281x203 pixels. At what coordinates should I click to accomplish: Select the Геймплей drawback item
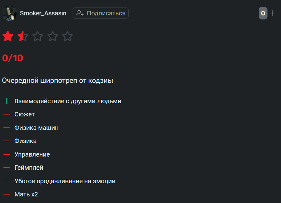pyautogui.click(x=29, y=168)
